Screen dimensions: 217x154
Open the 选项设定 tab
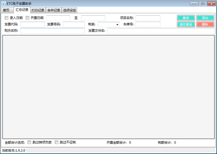(69, 10)
